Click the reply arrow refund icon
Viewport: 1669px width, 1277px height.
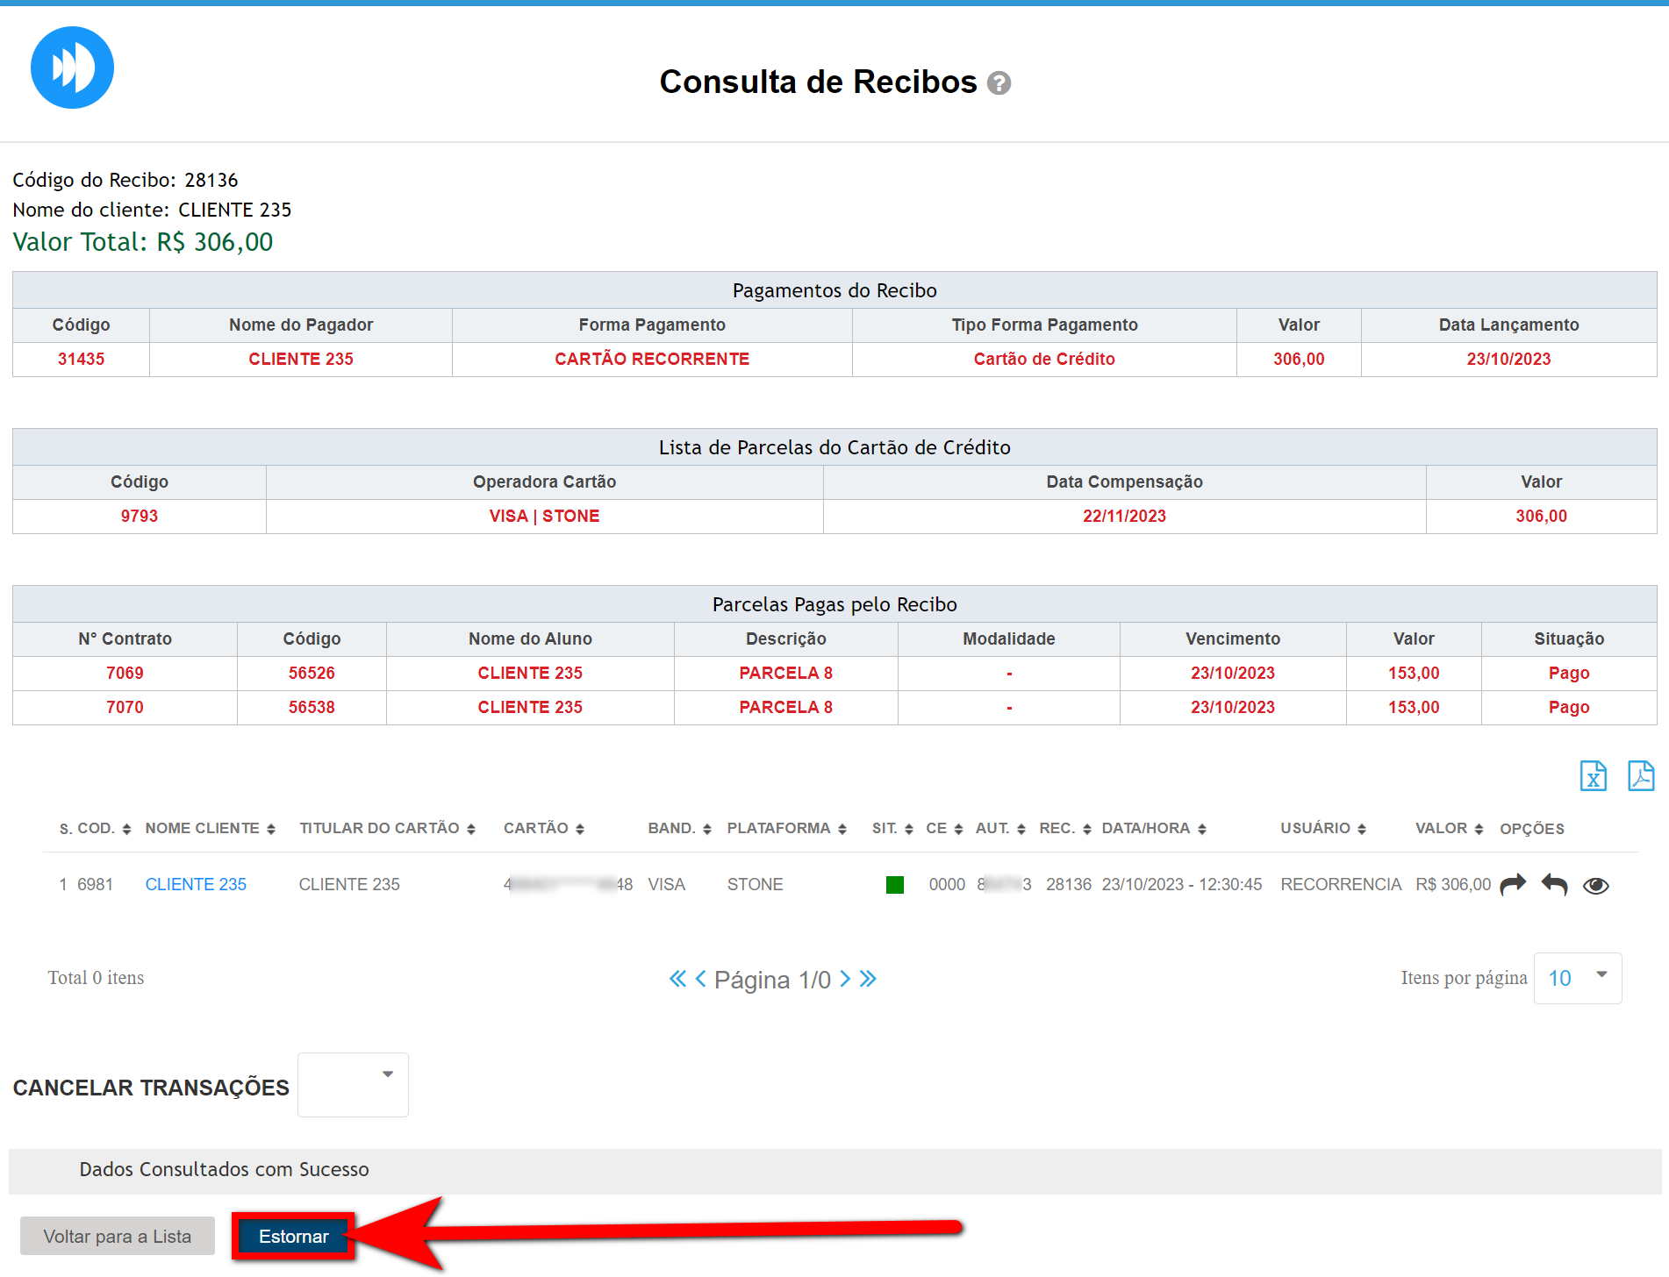coord(1554,884)
